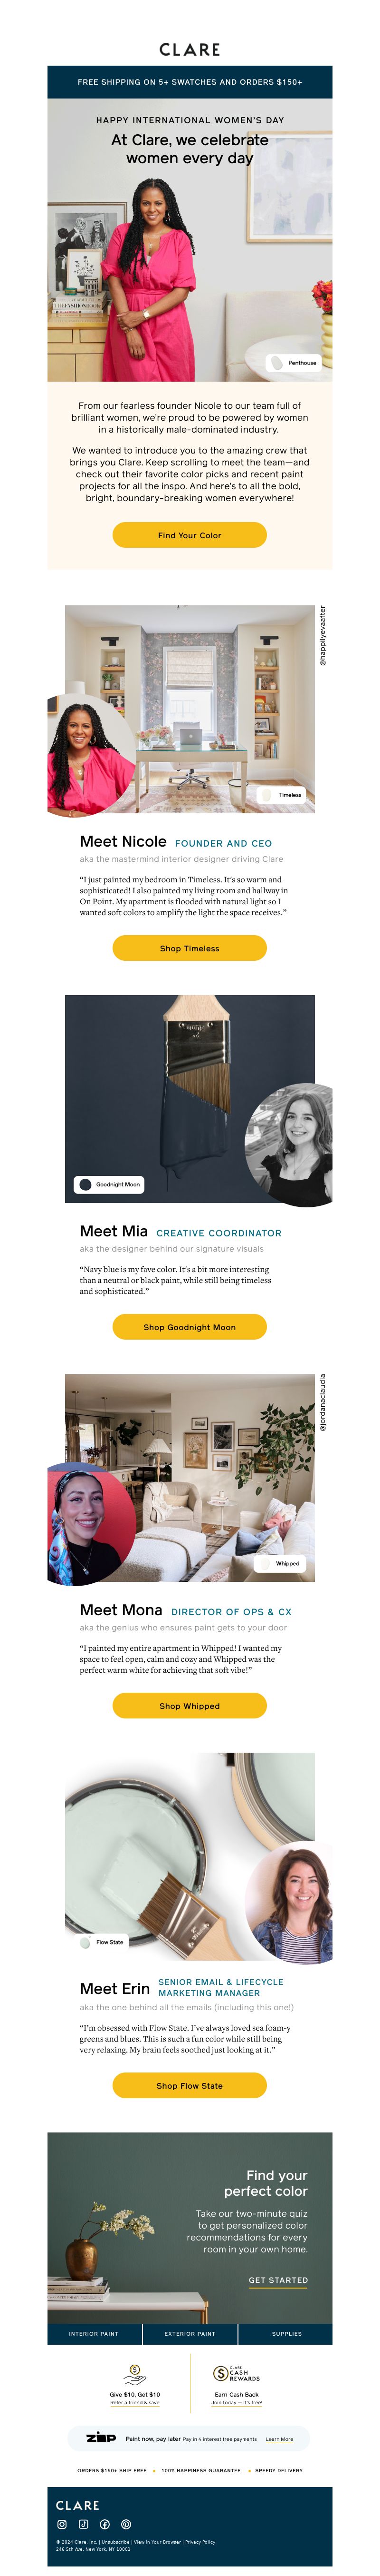This screenshot has height=2576, width=380.
Task: Click the Shop Whipped button
Action: click(190, 1706)
